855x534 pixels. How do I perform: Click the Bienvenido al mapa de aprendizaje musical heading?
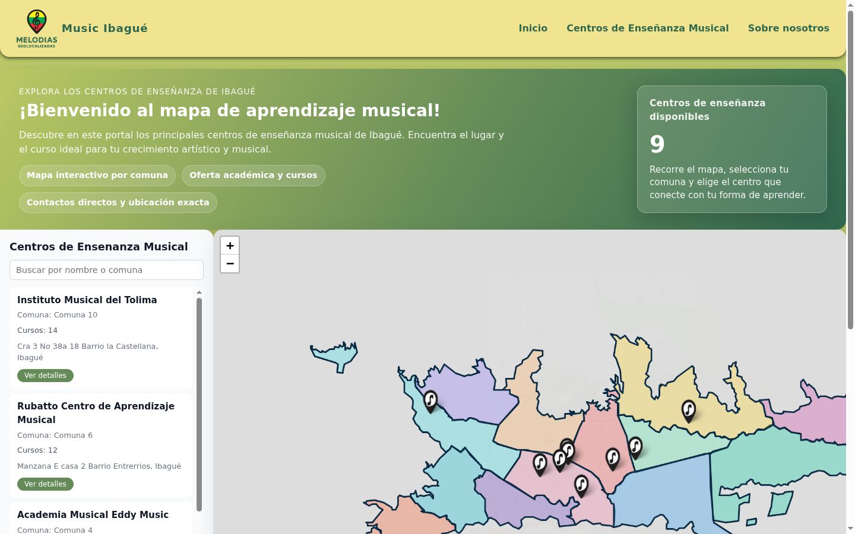[230, 110]
